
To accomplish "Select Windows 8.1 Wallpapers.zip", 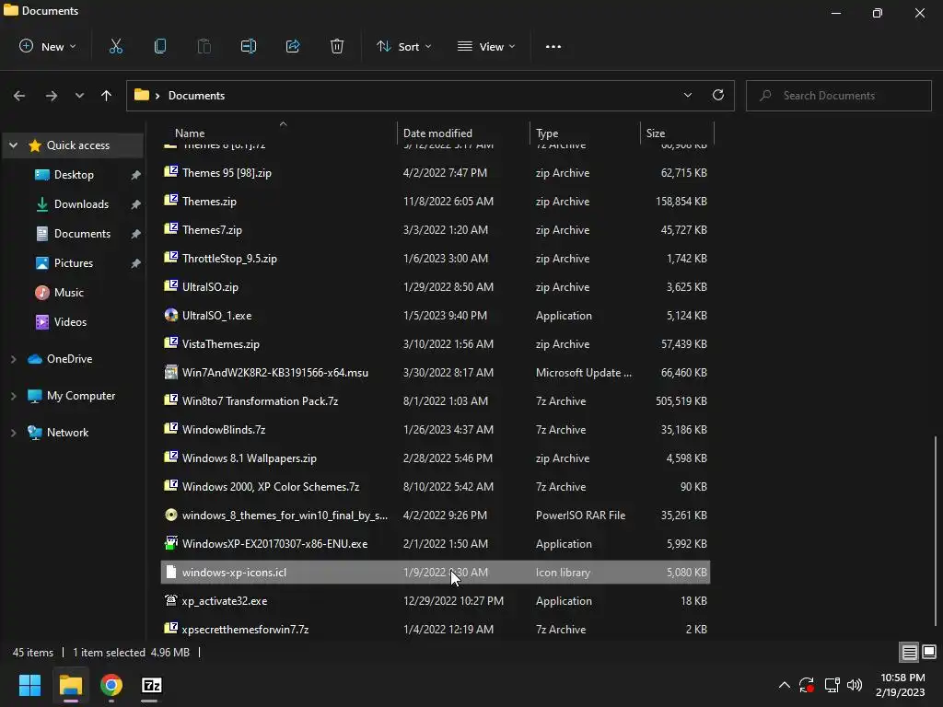I will click(436, 458).
